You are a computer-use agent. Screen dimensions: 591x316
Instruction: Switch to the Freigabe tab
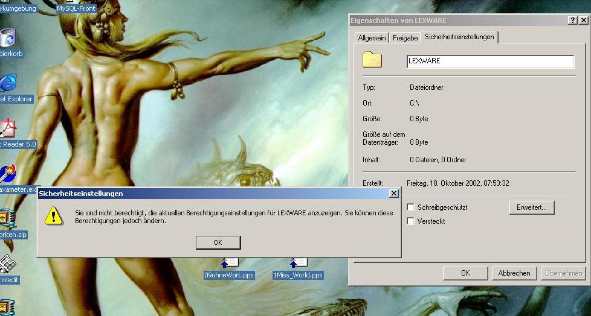(405, 37)
